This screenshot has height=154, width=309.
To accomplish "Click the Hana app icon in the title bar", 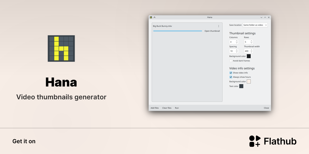I will [x=151, y=17].
